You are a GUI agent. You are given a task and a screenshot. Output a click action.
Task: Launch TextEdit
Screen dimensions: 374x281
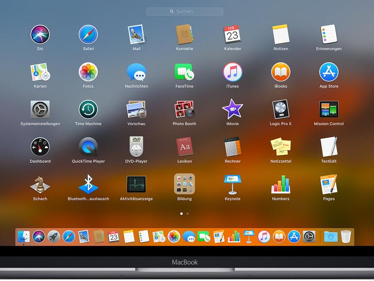tap(329, 147)
